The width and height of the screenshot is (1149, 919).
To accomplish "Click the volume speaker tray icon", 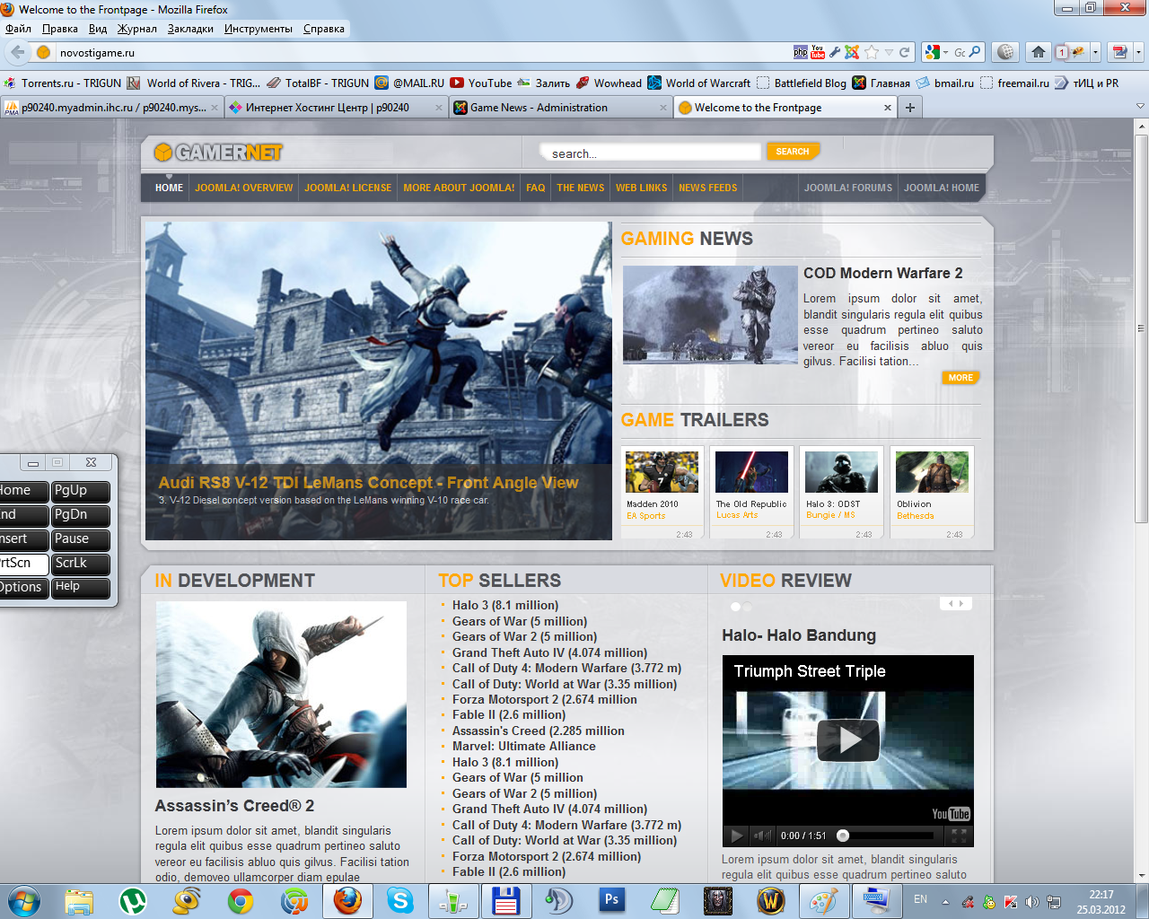I will [1032, 901].
